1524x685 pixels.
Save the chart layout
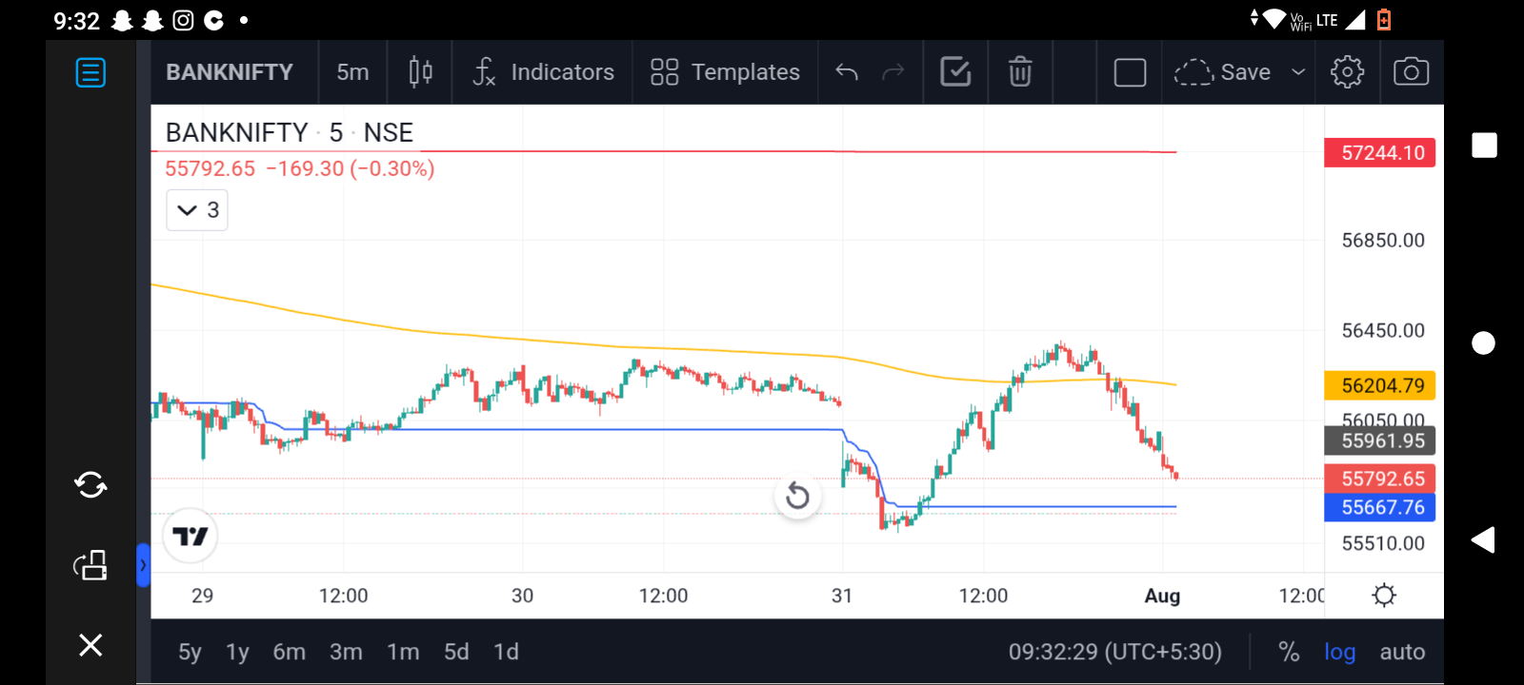click(1222, 72)
